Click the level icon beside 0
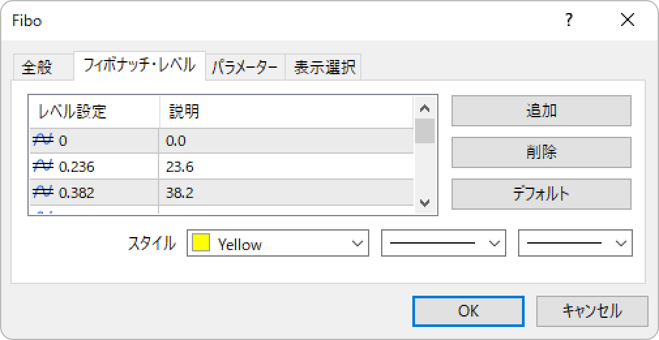The height and width of the screenshot is (340, 659). (43, 141)
